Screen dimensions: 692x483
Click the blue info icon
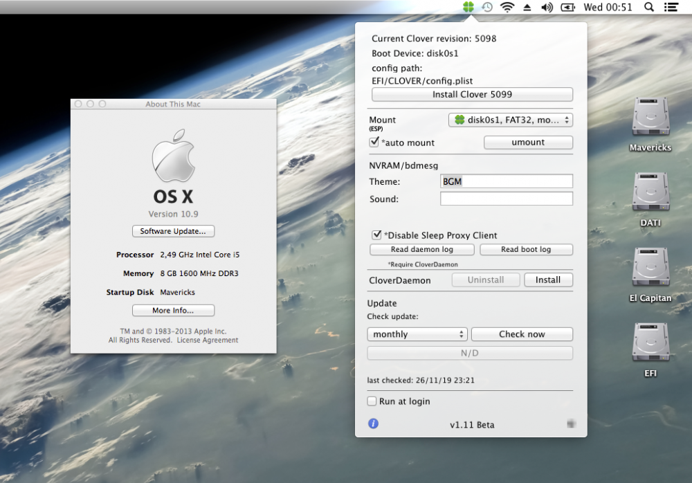(x=373, y=424)
